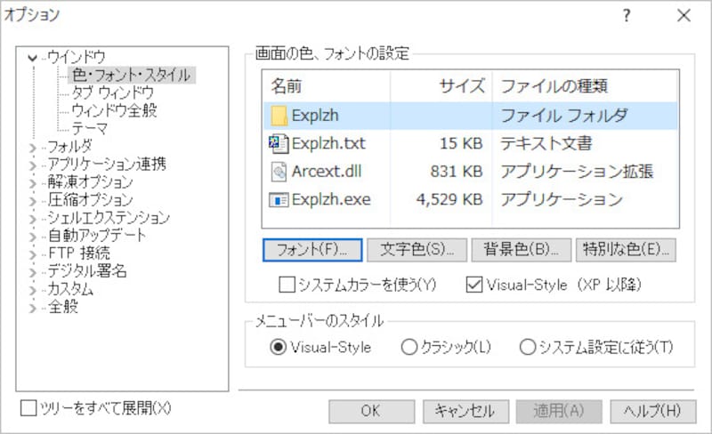Click the 831 KB size value
Viewport: 712px width, 434px height.
(x=457, y=172)
